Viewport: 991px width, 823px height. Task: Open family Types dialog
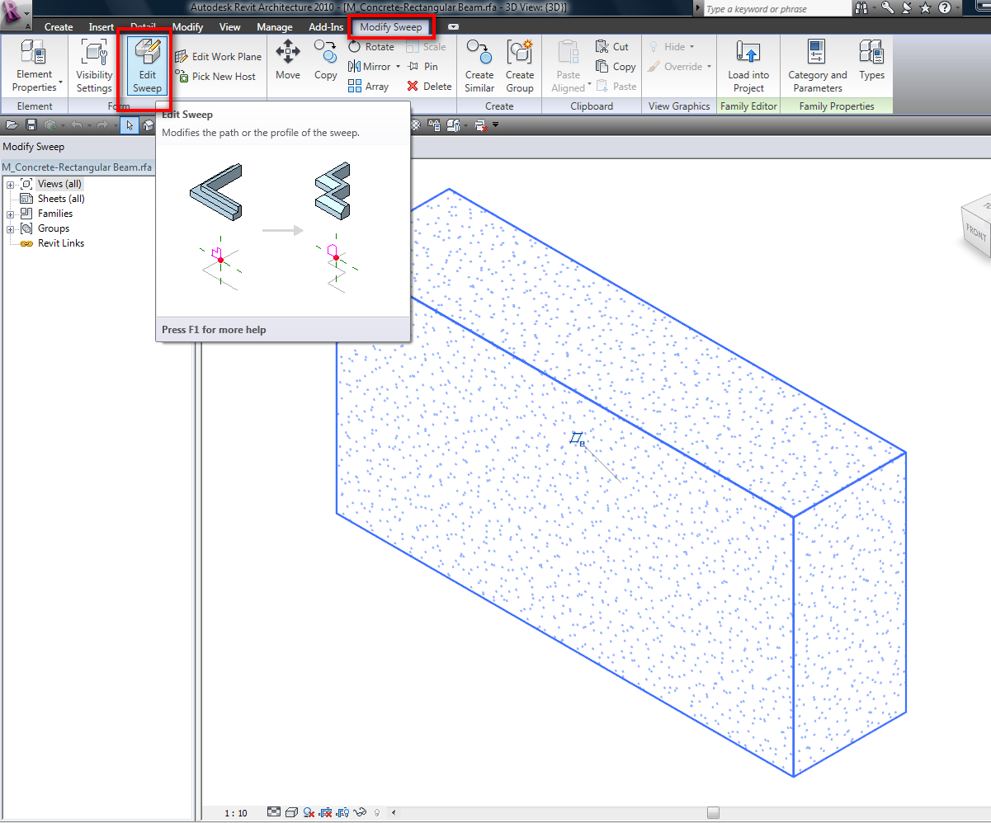click(871, 59)
